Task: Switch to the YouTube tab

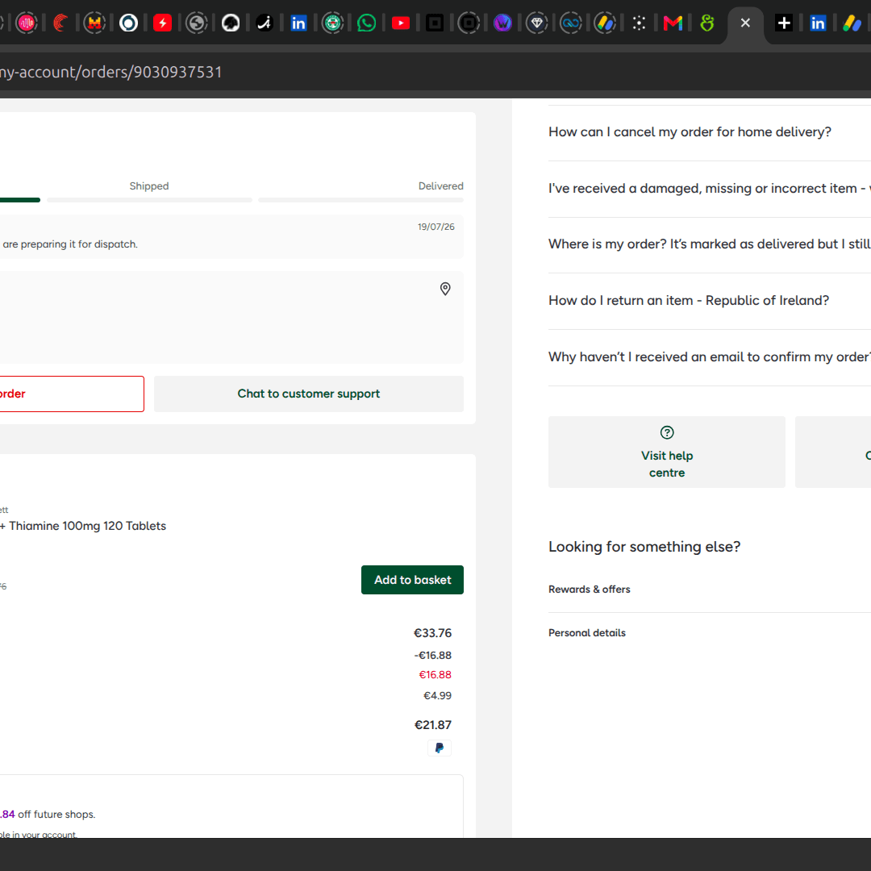Action: 401,23
